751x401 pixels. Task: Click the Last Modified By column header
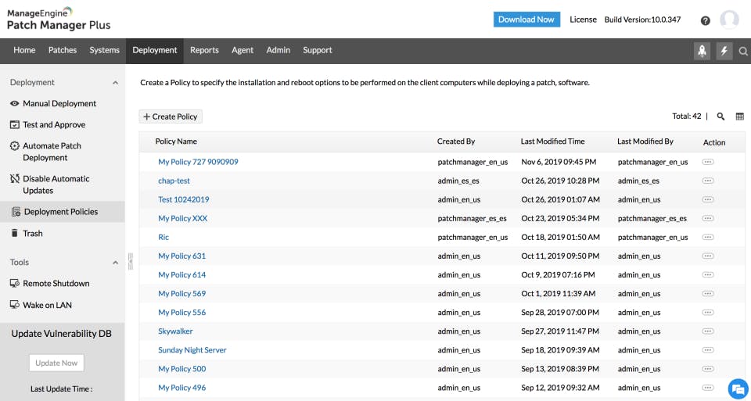coord(645,141)
